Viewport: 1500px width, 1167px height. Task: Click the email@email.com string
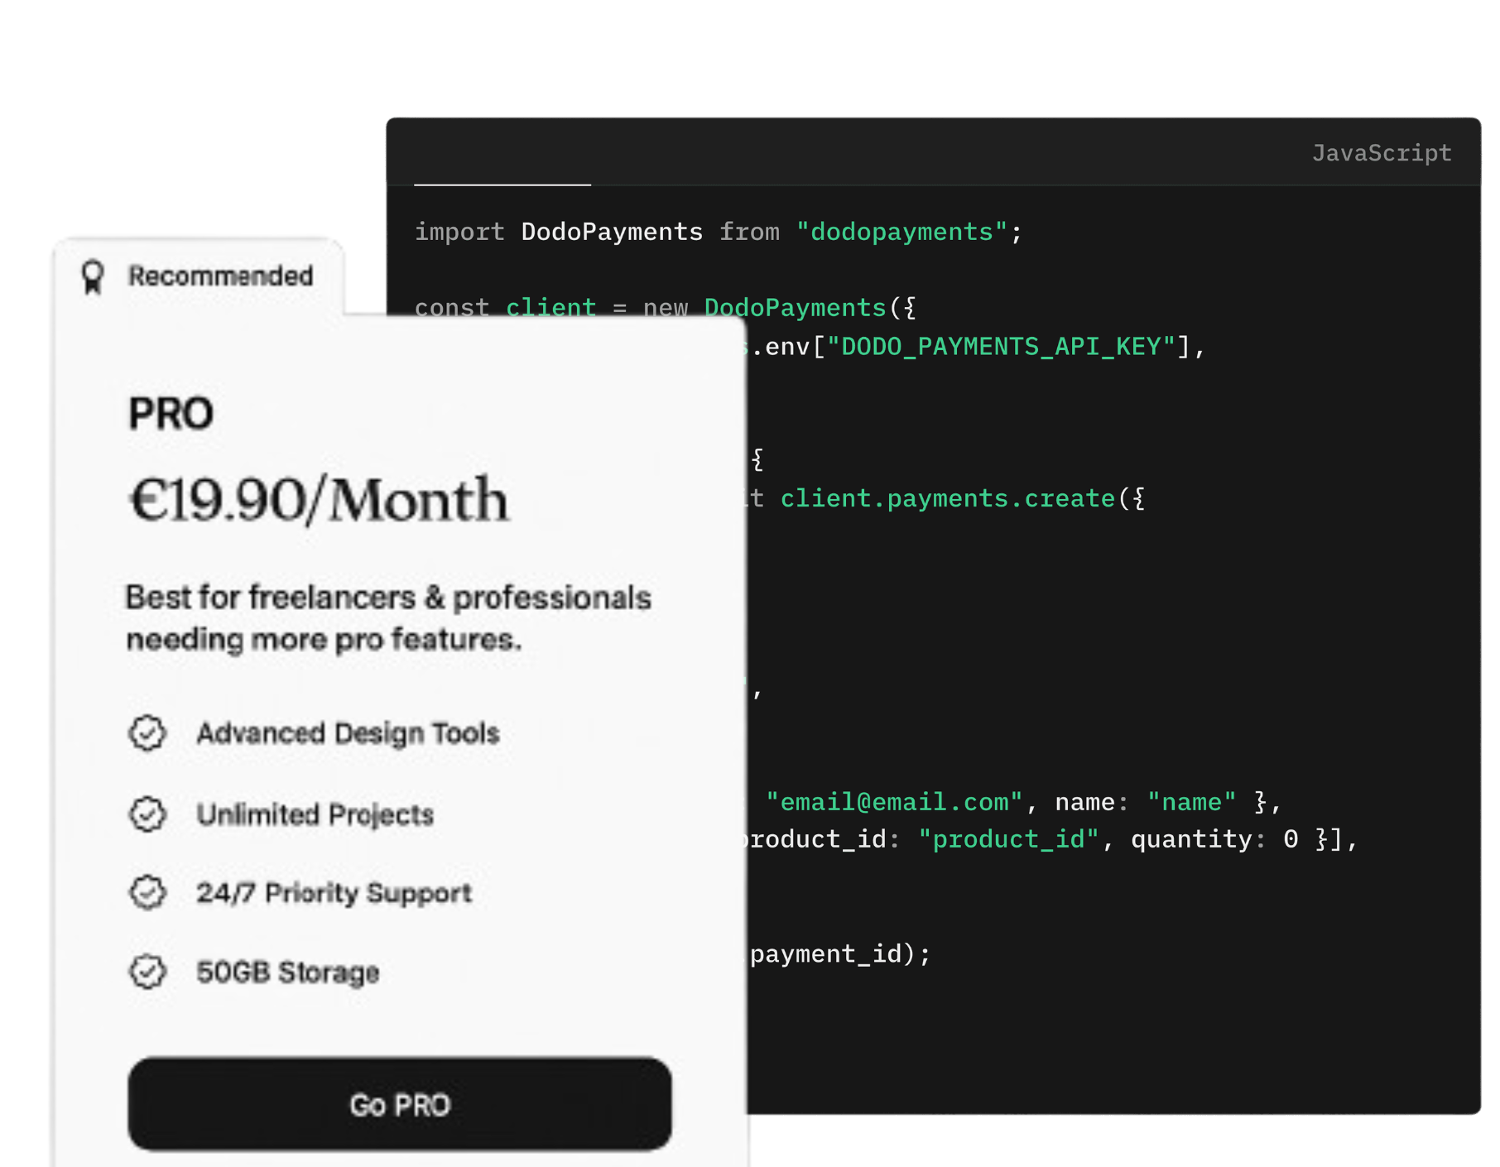[x=894, y=802]
